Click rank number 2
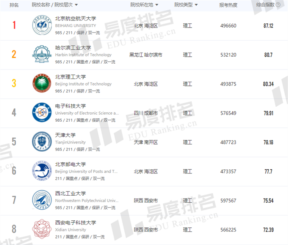The image size is (288, 245). click(14, 54)
